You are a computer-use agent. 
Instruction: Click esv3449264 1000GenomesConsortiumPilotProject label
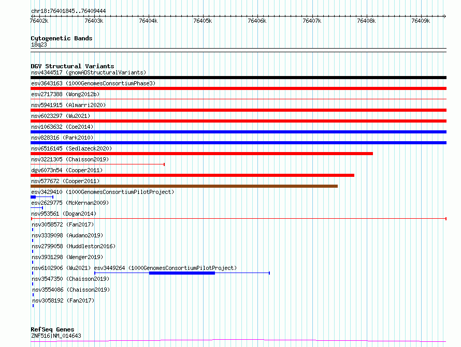(165, 268)
